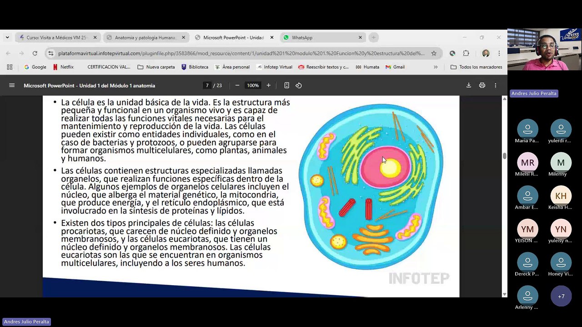Open a new browser tab
This screenshot has width=582, height=327.
(x=373, y=38)
